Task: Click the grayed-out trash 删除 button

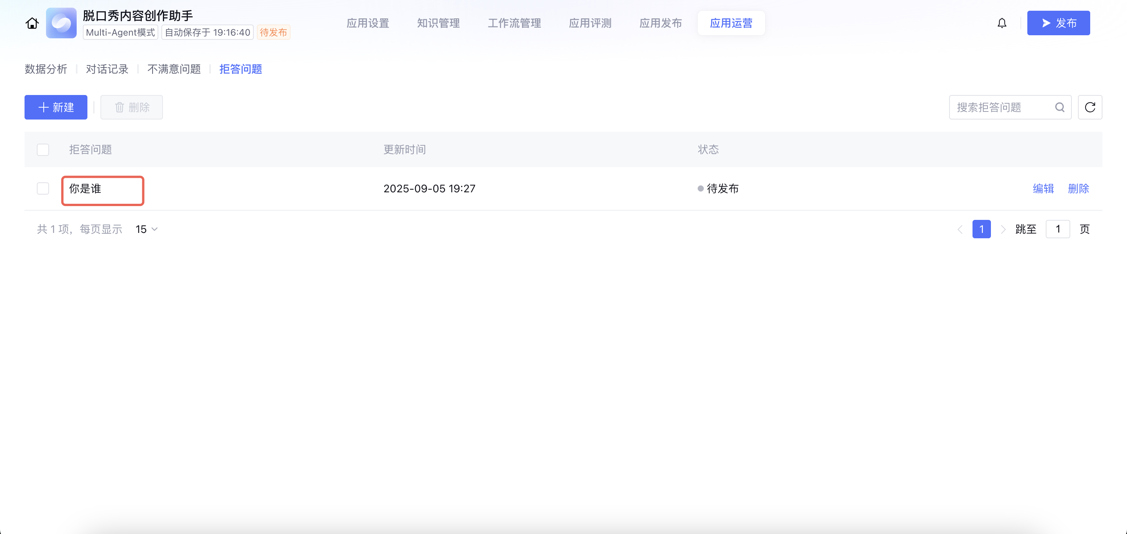Action: pos(132,107)
